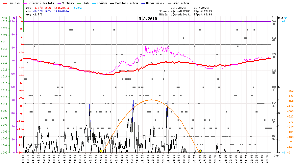Click the red Teplota legend line

[5, 3]
